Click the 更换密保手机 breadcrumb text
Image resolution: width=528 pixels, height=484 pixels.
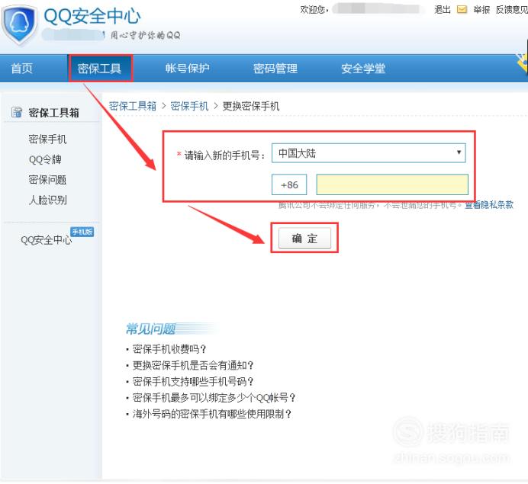[x=251, y=106]
